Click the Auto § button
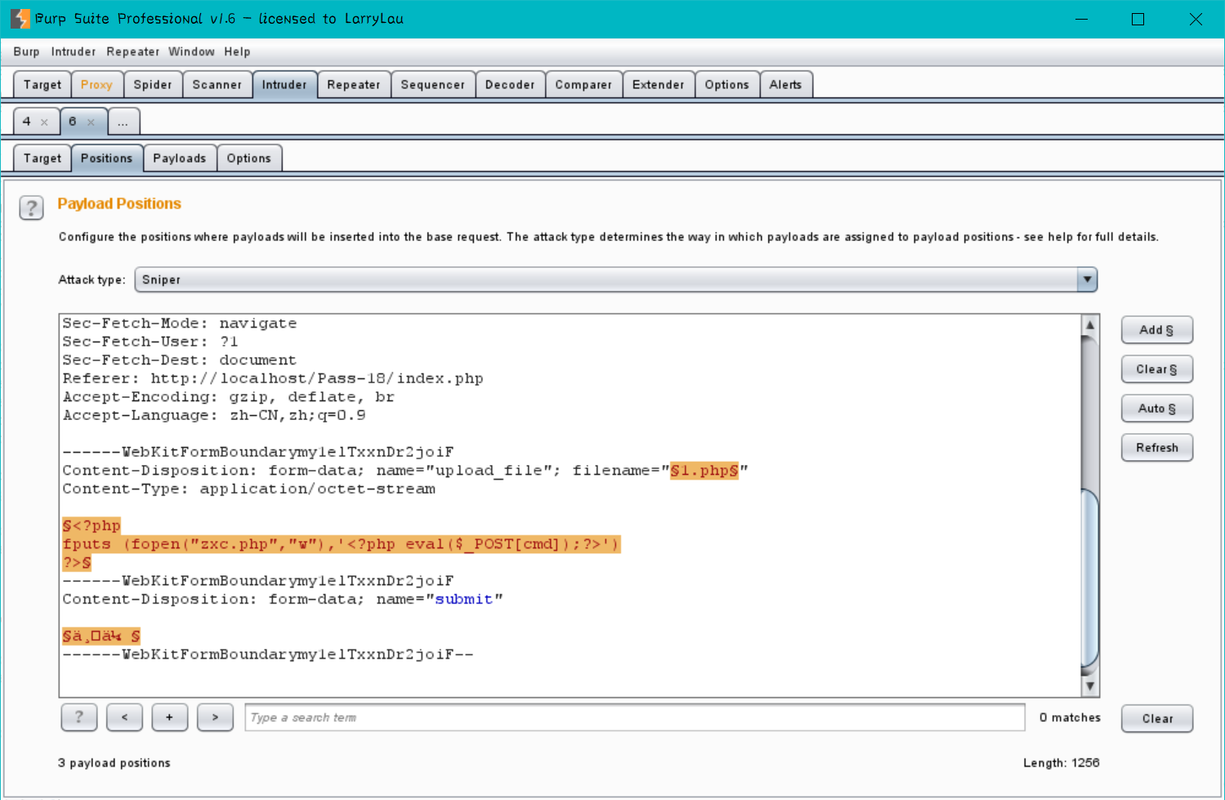 (1157, 409)
